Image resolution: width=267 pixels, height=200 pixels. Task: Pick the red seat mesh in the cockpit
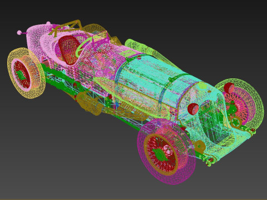(70, 49)
